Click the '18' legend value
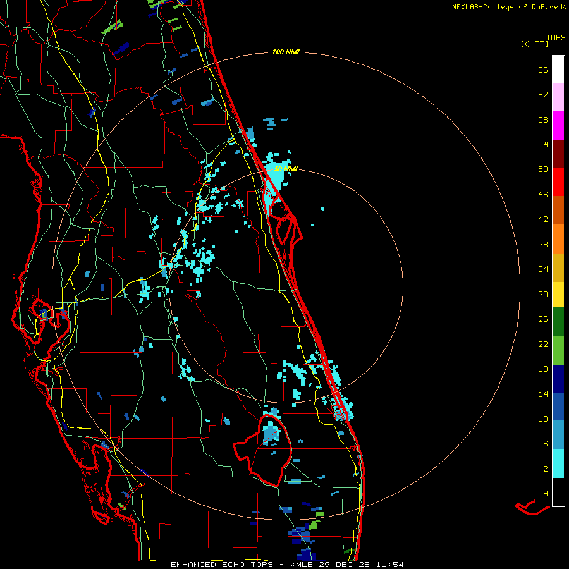Viewport: 569px width, 569px height. 543,369
